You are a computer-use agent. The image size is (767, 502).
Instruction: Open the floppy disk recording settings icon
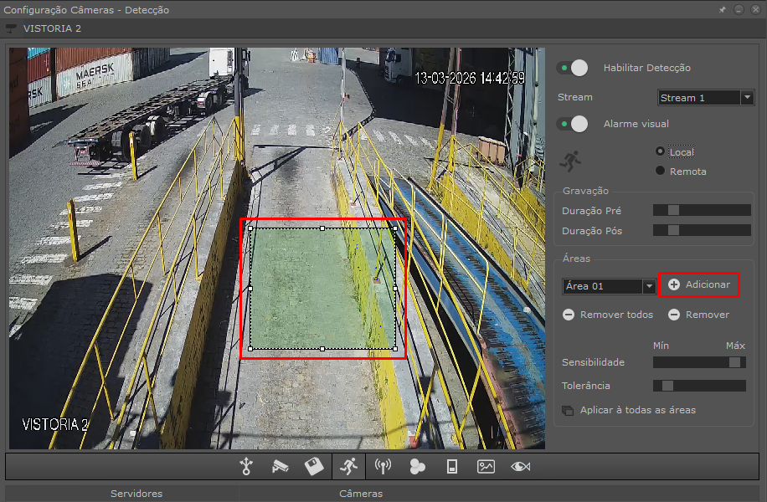click(x=314, y=467)
